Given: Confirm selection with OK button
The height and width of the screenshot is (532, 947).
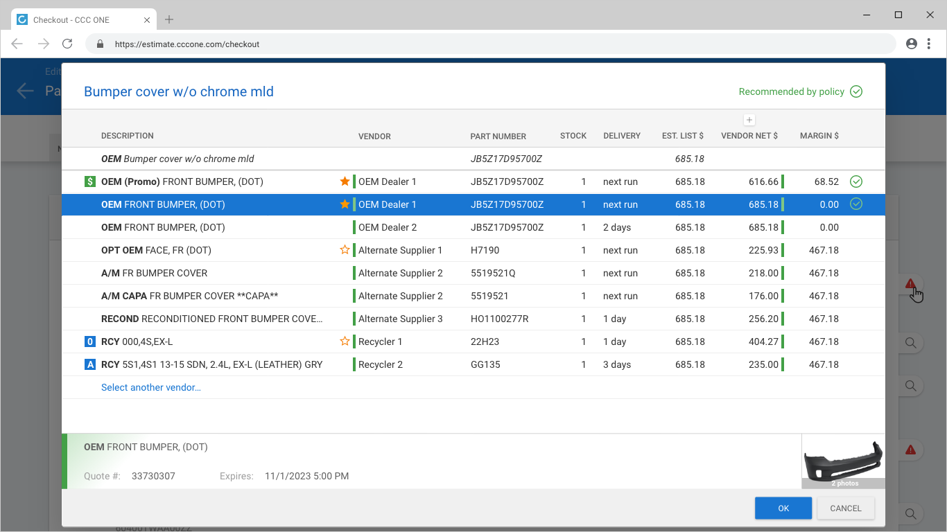Looking at the screenshot, I should pyautogui.click(x=783, y=508).
